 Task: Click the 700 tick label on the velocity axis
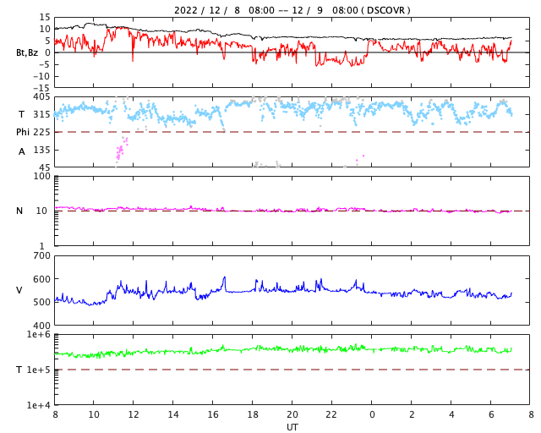pyautogui.click(x=41, y=255)
